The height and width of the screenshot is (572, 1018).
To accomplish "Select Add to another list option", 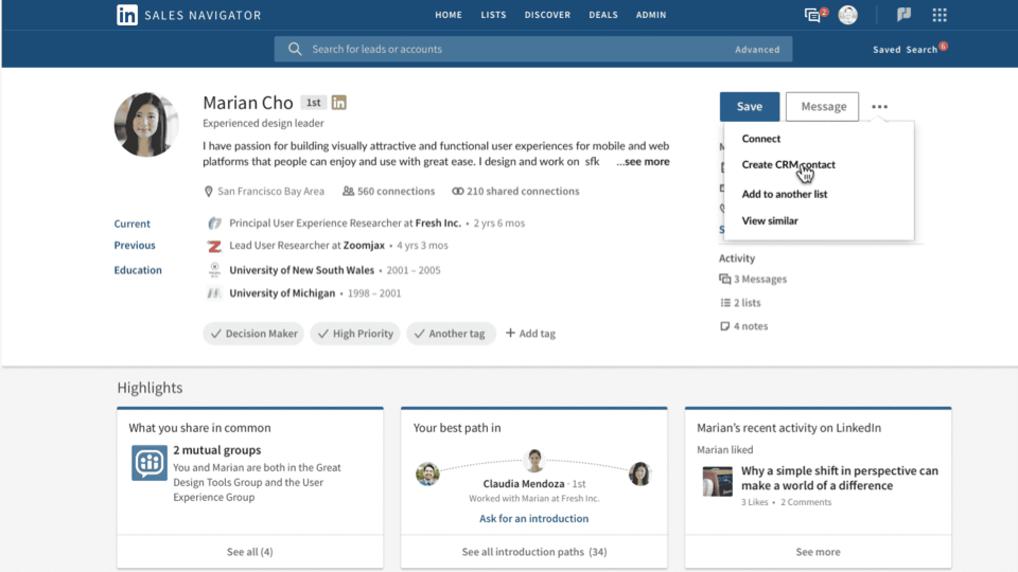I will 785,194.
